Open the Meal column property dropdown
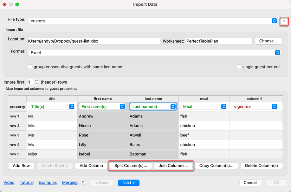Image resolution: width=291 pixels, height=192 pixels. coord(204,107)
